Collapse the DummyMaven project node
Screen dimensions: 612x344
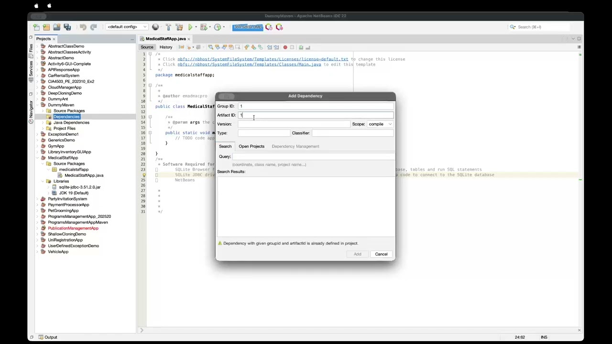38,105
